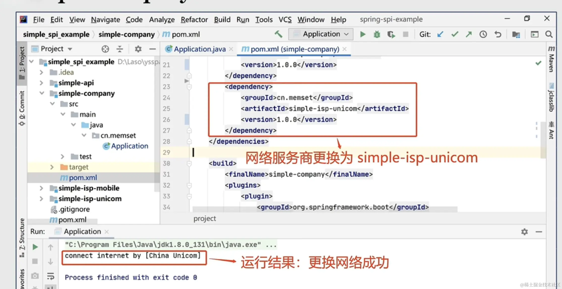
Task: Toggle soft-wrap in Run console
Action: pyautogui.click(x=50, y=276)
